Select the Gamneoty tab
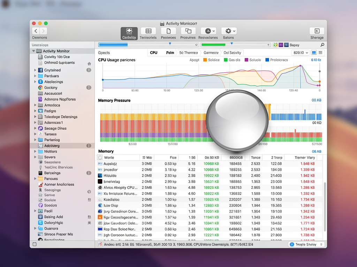Viewport: 357px width, 267px height. (x=211, y=53)
